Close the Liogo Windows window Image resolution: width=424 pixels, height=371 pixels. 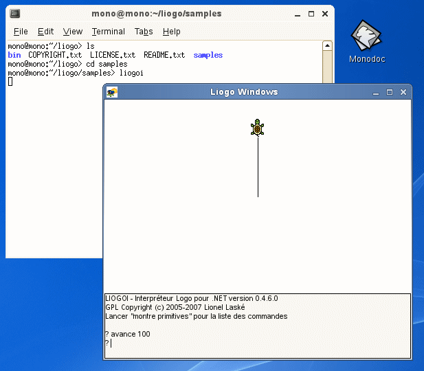[x=403, y=92]
